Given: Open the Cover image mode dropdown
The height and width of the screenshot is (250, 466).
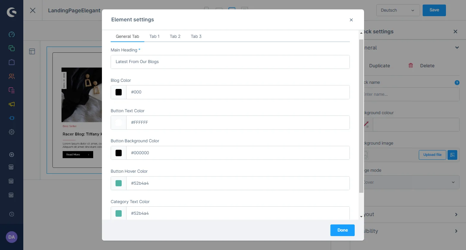Looking at the screenshot, I should [409, 182].
